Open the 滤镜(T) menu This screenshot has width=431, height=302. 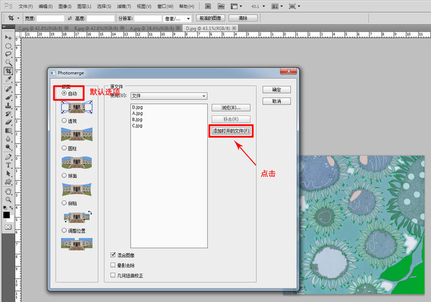(x=124, y=6)
